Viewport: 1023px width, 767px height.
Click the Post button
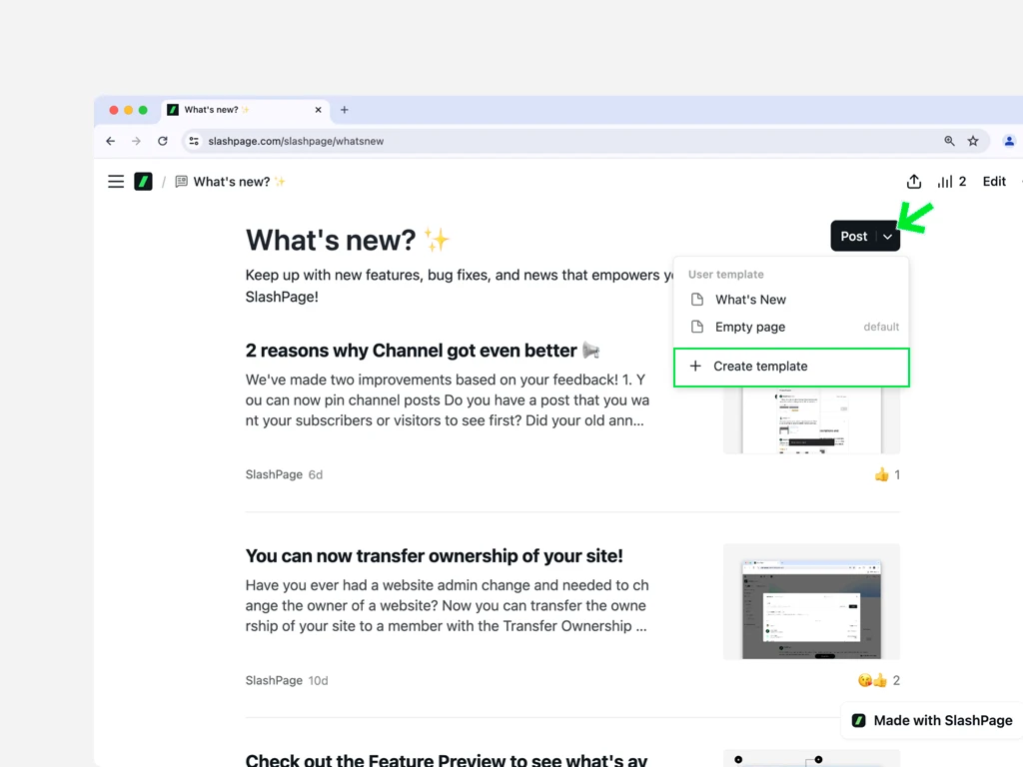(x=853, y=236)
